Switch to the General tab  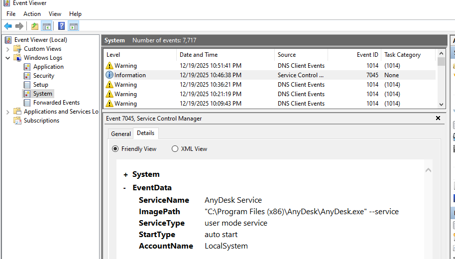pyautogui.click(x=120, y=134)
